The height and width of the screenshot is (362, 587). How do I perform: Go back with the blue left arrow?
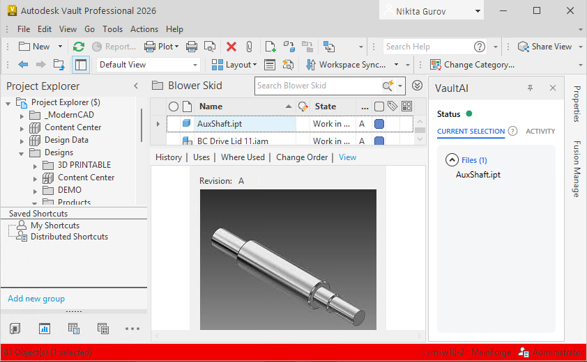point(23,64)
